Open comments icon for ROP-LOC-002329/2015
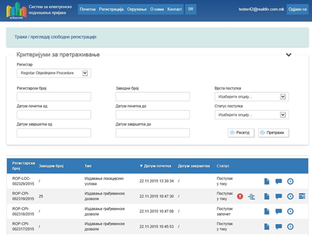This screenshot has height=236, width=312. [x=278, y=181]
